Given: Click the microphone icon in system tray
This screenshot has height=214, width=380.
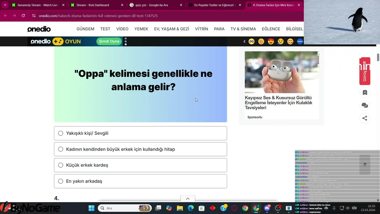Looking at the screenshot, I should coord(334,208).
